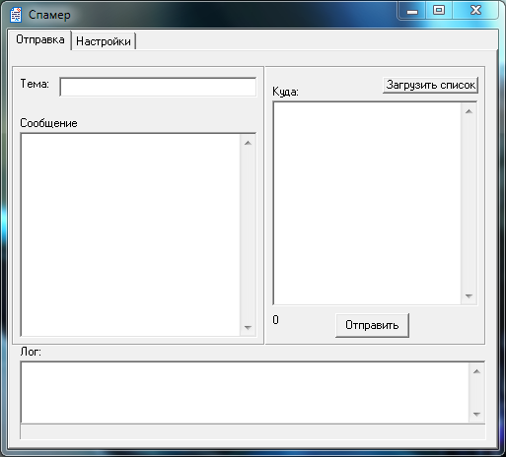Select the Отправка tab
Image resolution: width=506 pixels, height=457 pixels.
click(39, 39)
